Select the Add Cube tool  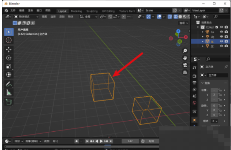tap(9, 102)
